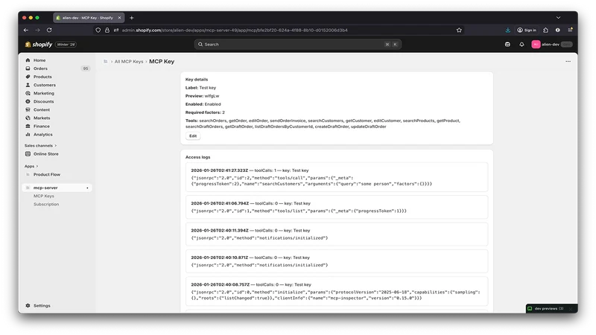
Task: Click the breadcrumb app icon before All MCP Keys
Action: point(105,62)
